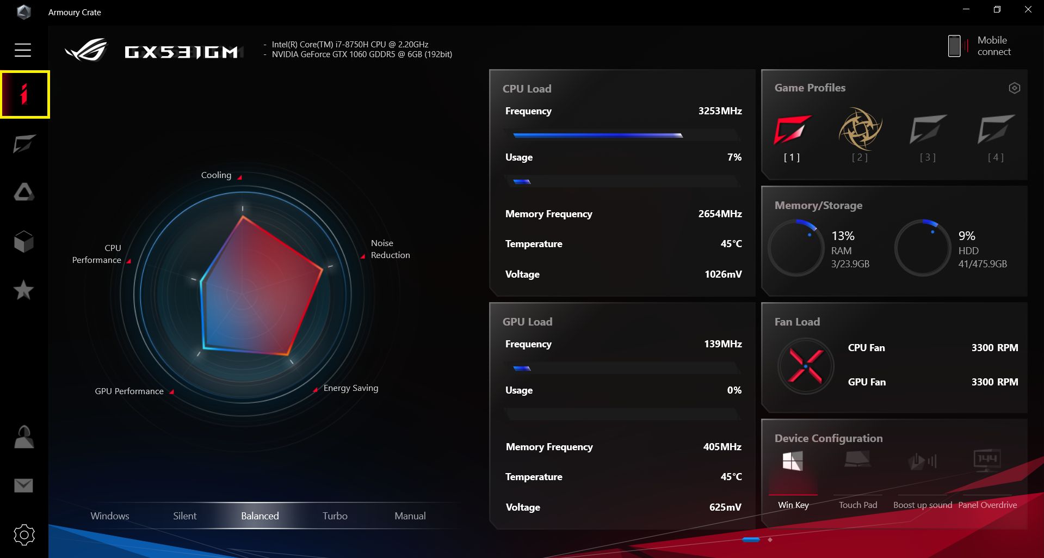Click the ROG eye logo
Image resolution: width=1044 pixels, height=558 pixels.
pos(86,50)
